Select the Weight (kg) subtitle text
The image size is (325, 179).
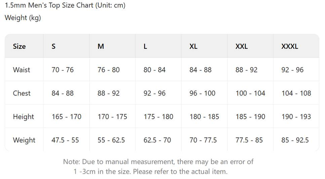23,18
